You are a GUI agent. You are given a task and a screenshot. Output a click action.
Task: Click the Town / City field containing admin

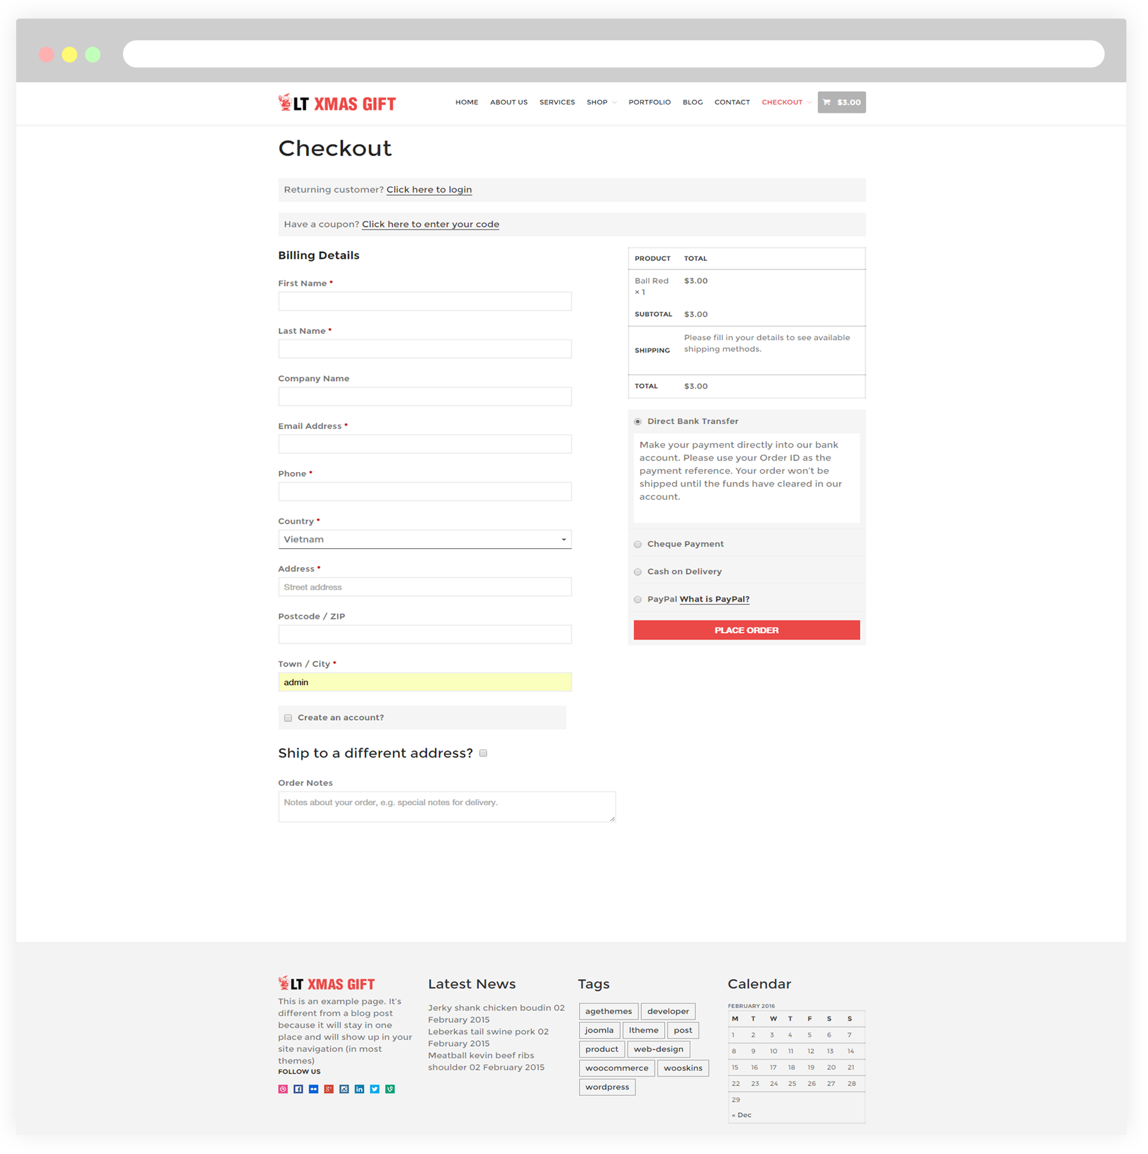click(425, 682)
